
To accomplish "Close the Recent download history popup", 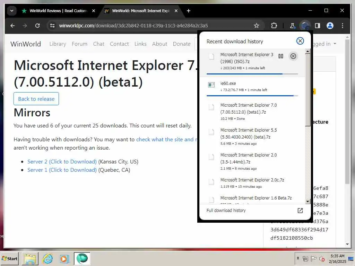I will tap(300, 41).
